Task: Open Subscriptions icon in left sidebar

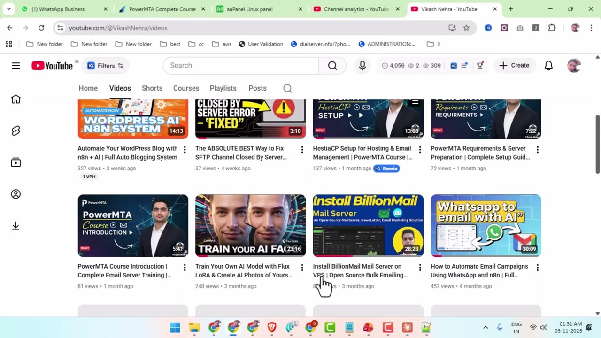Action: pyautogui.click(x=16, y=162)
